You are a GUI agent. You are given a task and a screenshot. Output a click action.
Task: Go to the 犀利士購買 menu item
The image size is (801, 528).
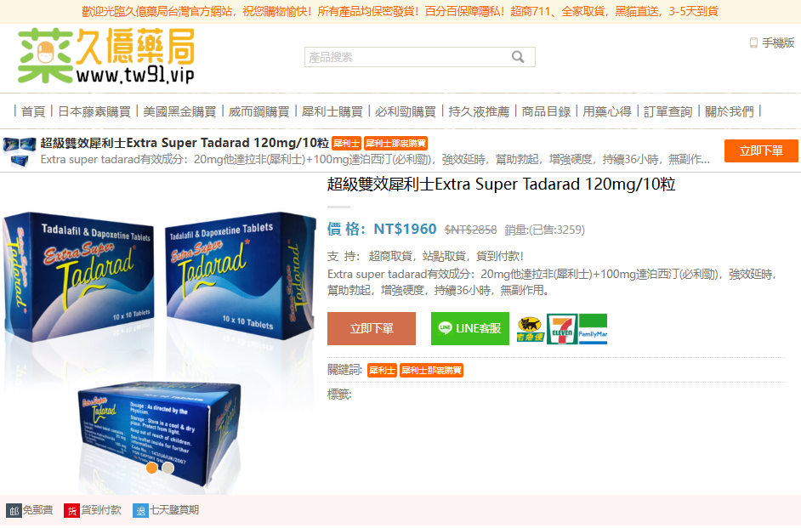(x=332, y=111)
